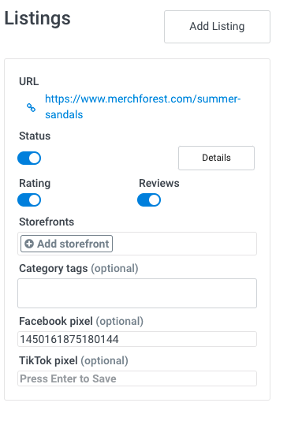
Task: Click the Add storefront button
Action: click(66, 244)
